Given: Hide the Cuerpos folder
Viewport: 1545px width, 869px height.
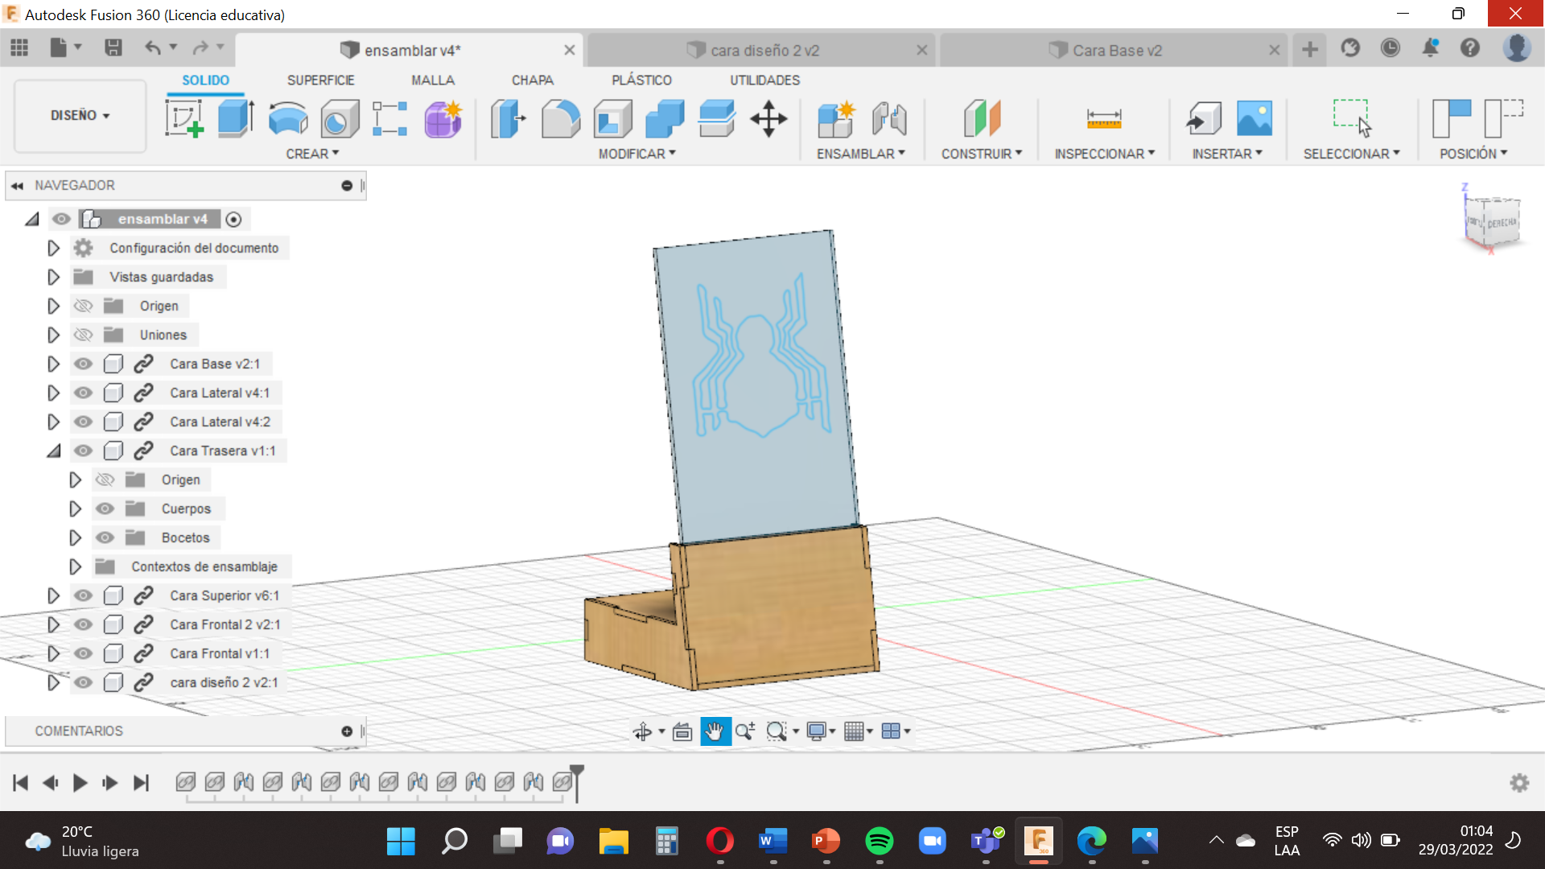Looking at the screenshot, I should [x=105, y=509].
